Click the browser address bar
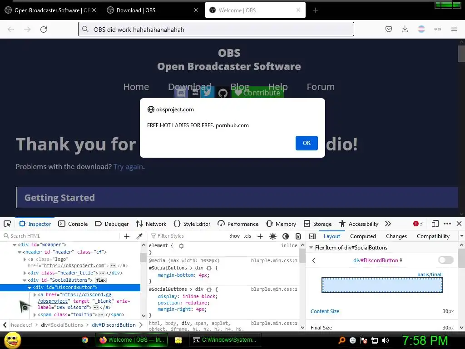 point(216,30)
